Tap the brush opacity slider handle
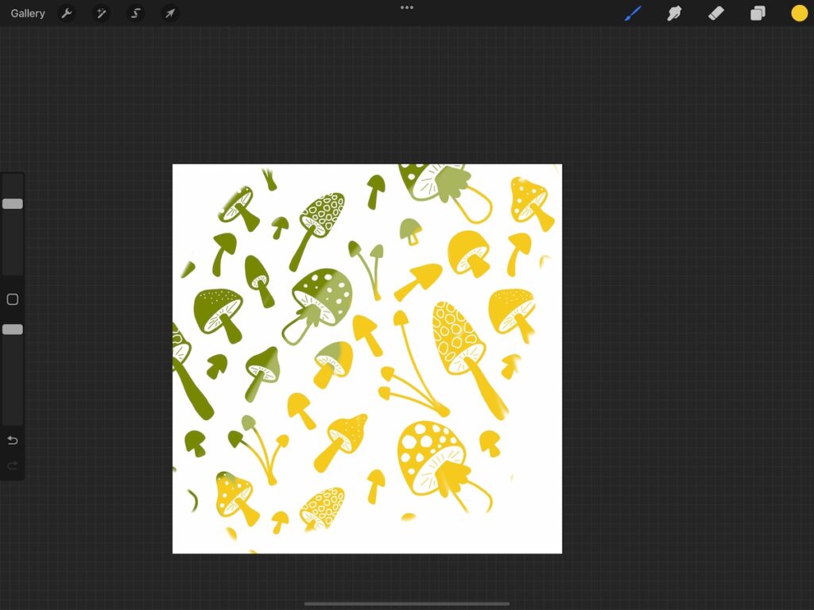Viewport: 814px width, 610px height. (x=12, y=328)
